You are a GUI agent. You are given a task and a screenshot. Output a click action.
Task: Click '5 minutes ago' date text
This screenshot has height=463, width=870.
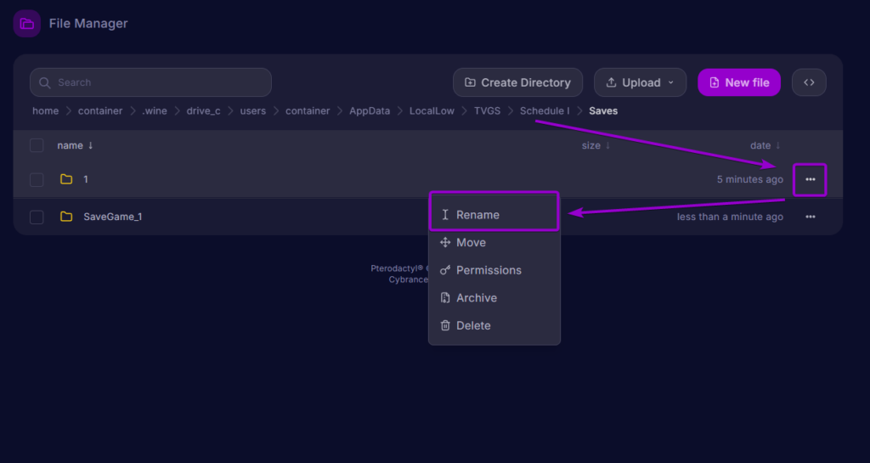749,179
